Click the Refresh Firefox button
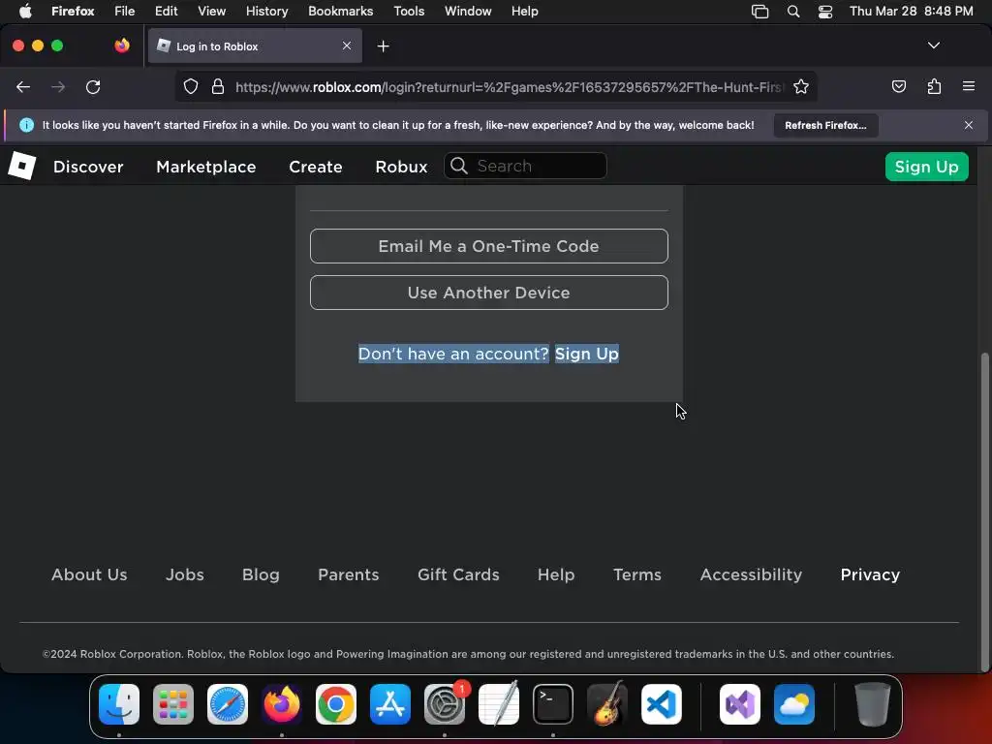992x744 pixels. [825, 125]
